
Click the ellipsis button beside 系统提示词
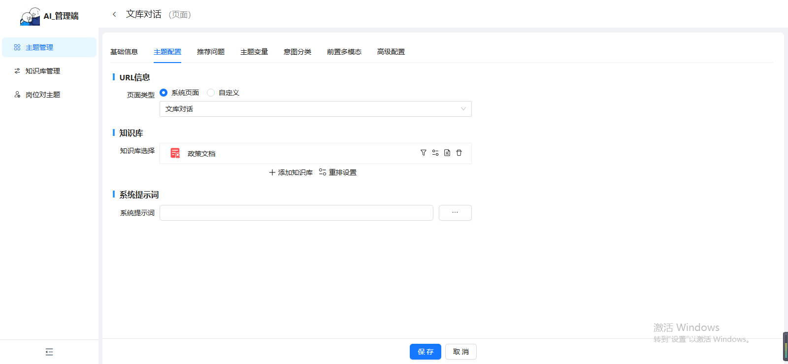(455, 213)
